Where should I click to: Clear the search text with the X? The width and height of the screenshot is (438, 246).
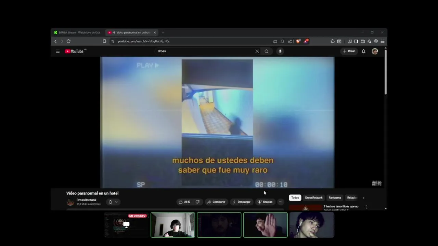click(x=257, y=51)
